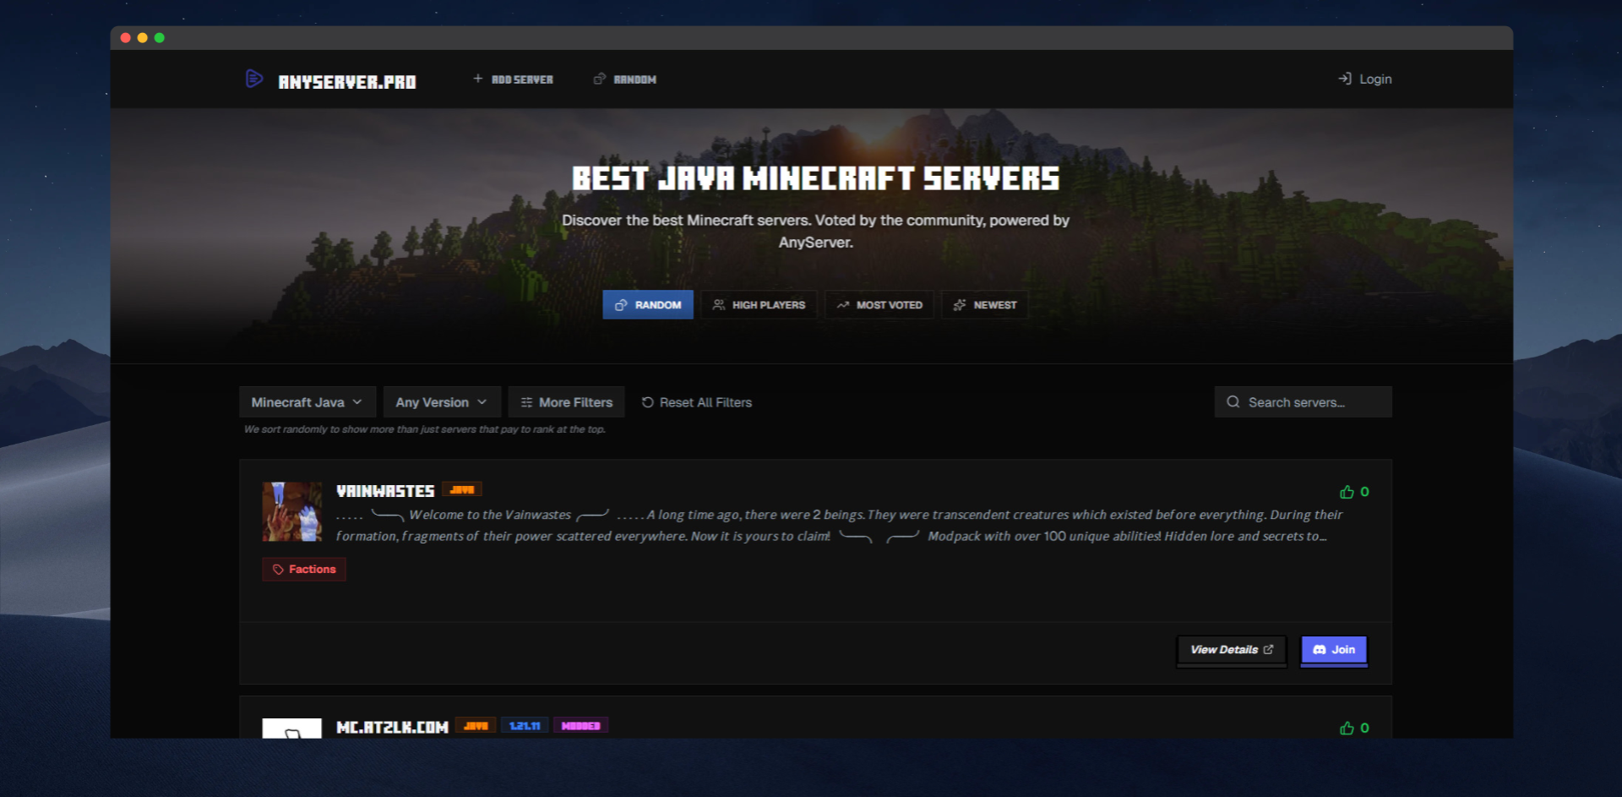Click the Most Voted trending icon
This screenshot has height=797, width=1622.
click(x=842, y=304)
